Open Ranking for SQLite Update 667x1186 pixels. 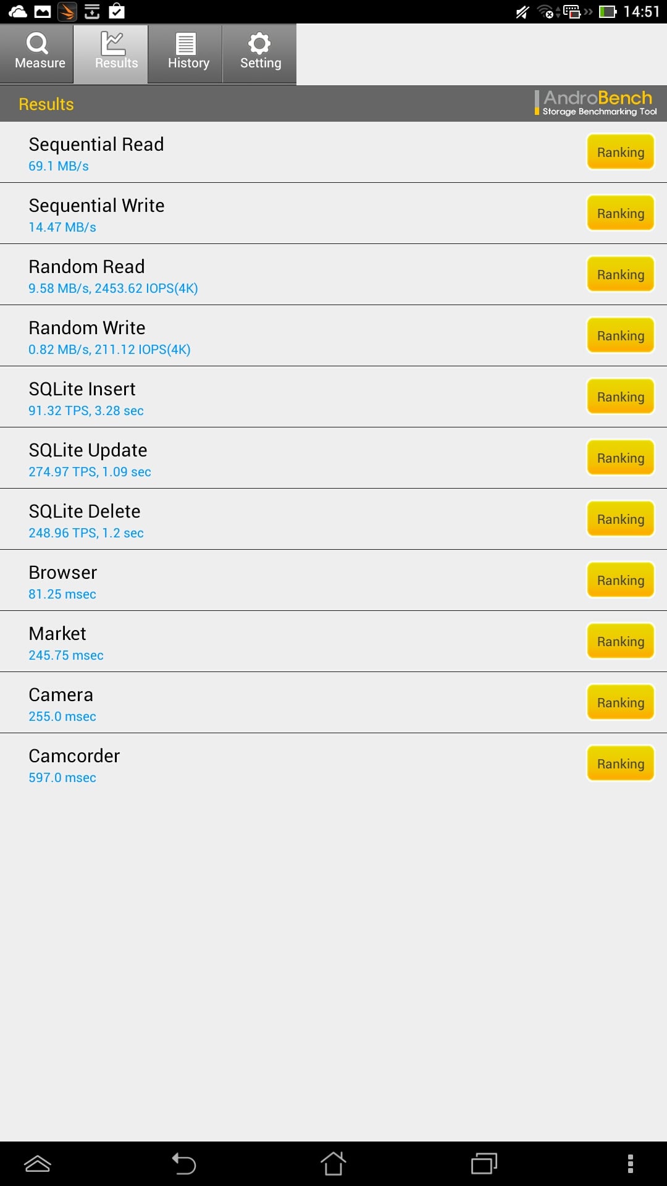coord(620,458)
